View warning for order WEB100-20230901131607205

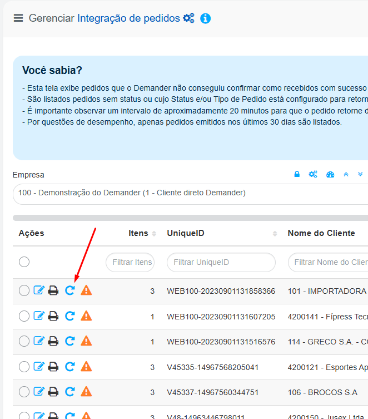pyautogui.click(x=86, y=316)
